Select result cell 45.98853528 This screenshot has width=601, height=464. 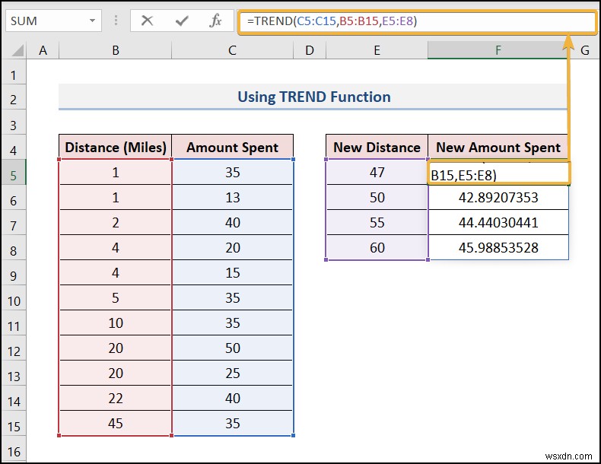point(498,247)
